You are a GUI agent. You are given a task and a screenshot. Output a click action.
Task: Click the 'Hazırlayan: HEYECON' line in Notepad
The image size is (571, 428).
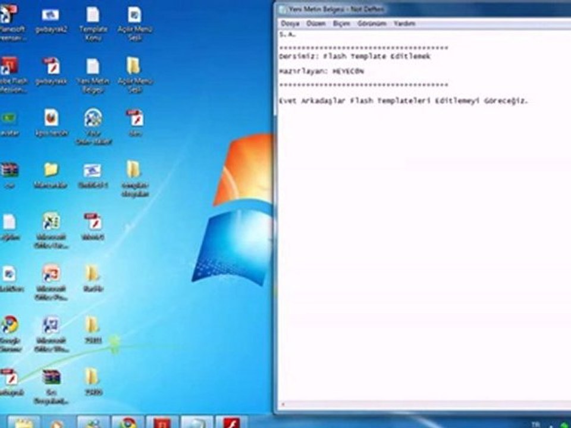click(321, 71)
